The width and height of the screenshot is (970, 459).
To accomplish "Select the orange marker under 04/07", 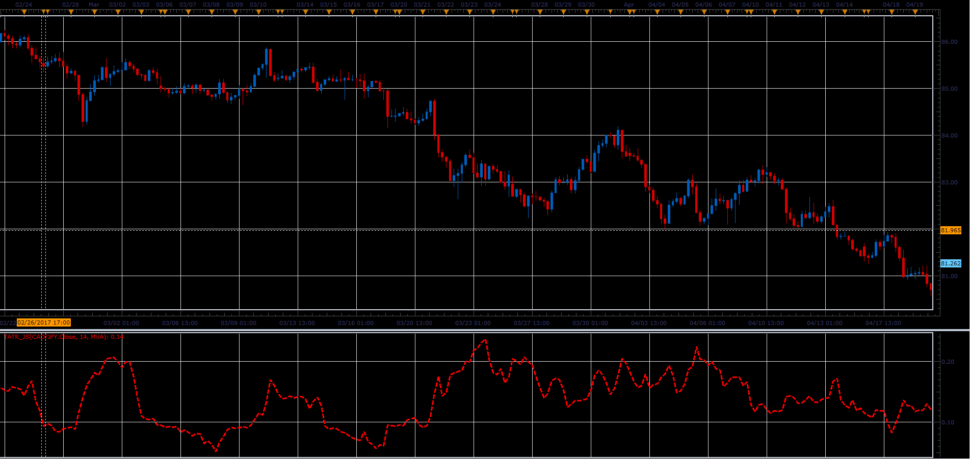I will [x=727, y=12].
